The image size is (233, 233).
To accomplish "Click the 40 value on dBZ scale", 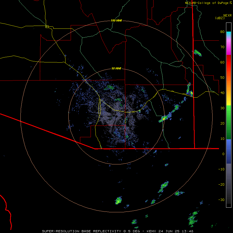I will [x=222, y=93].
